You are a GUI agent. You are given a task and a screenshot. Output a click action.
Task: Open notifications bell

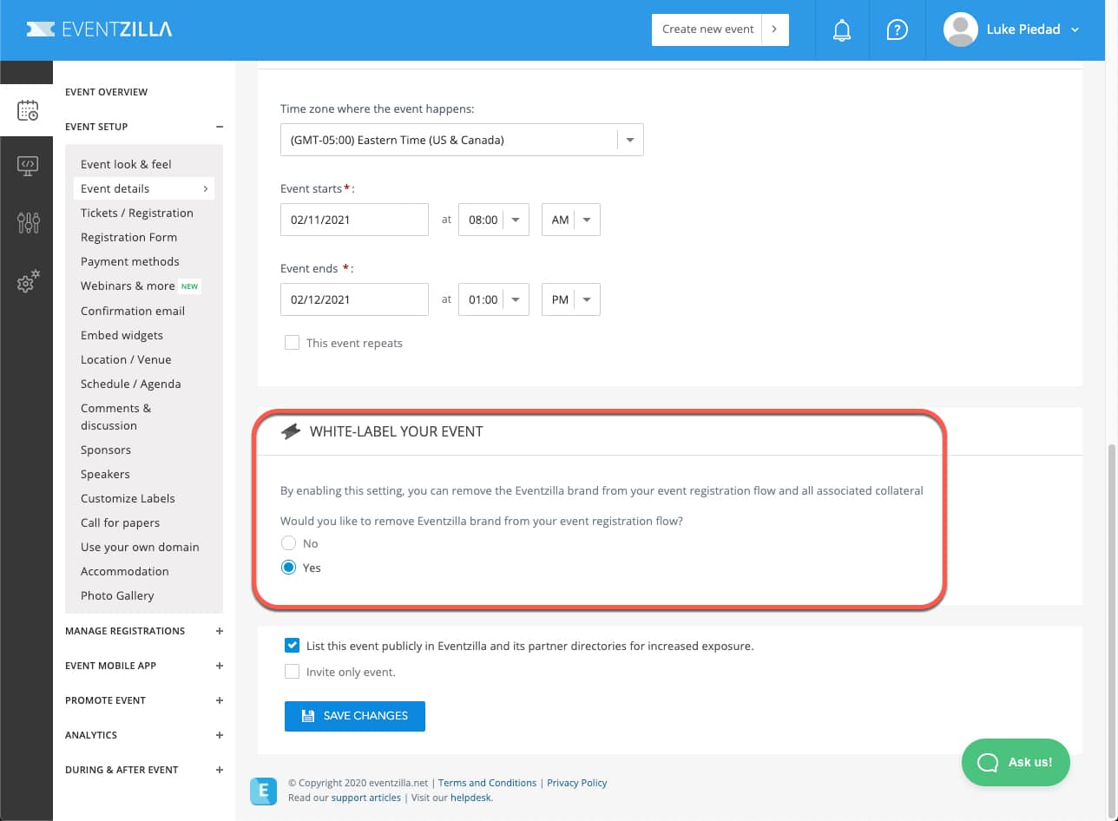841,30
